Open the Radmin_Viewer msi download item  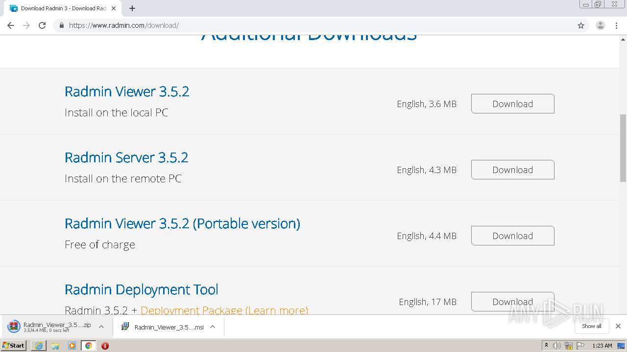pos(162,327)
